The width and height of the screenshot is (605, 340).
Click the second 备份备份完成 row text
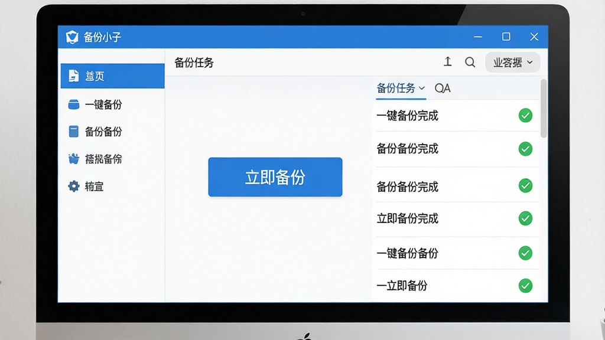[408, 187]
